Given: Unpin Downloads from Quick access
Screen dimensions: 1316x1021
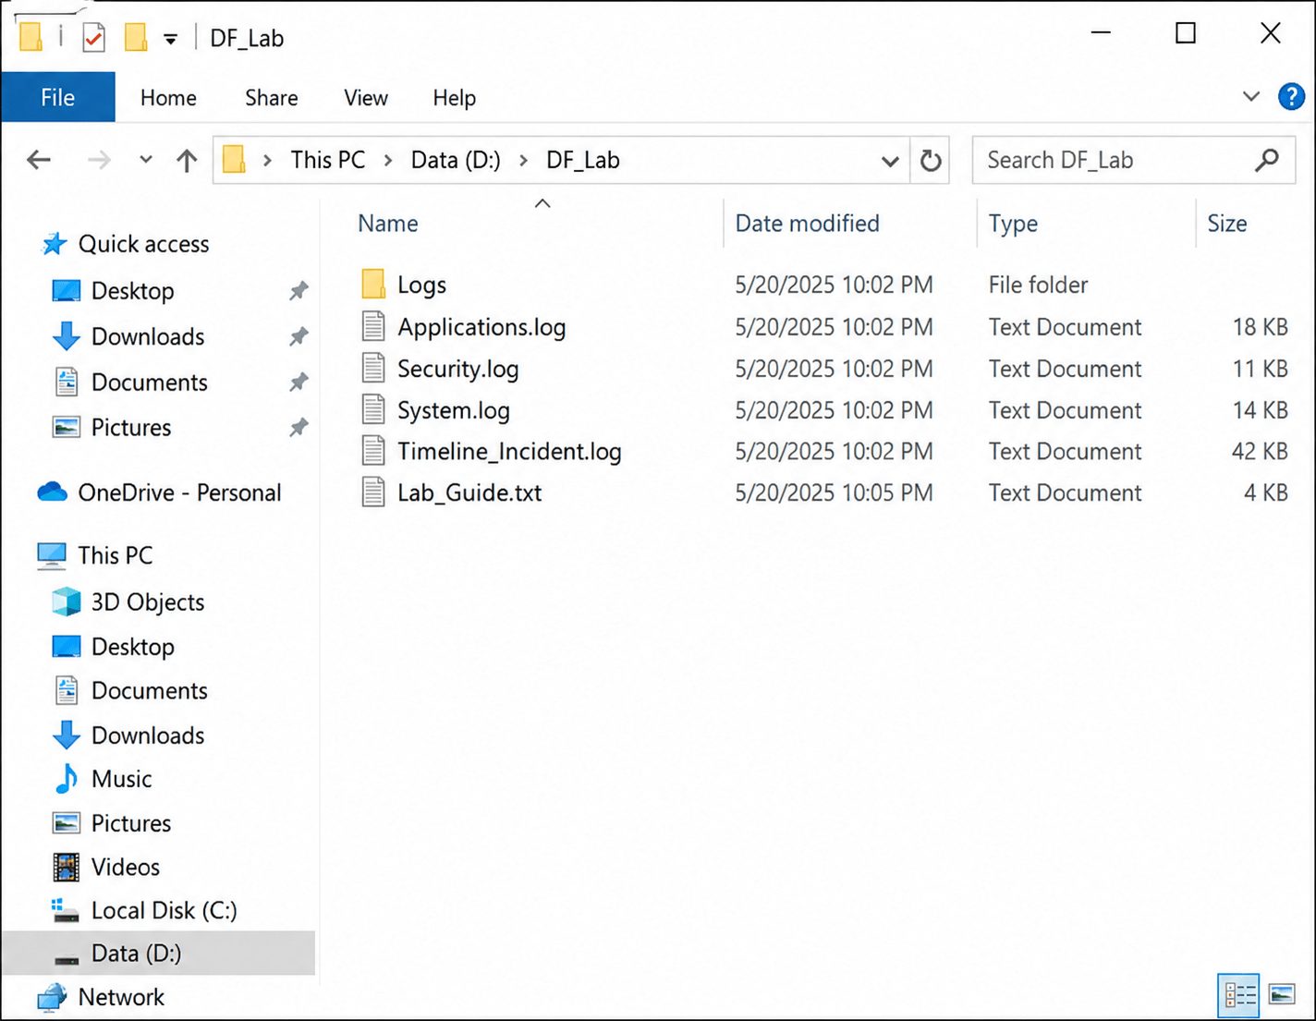Looking at the screenshot, I should (x=298, y=336).
